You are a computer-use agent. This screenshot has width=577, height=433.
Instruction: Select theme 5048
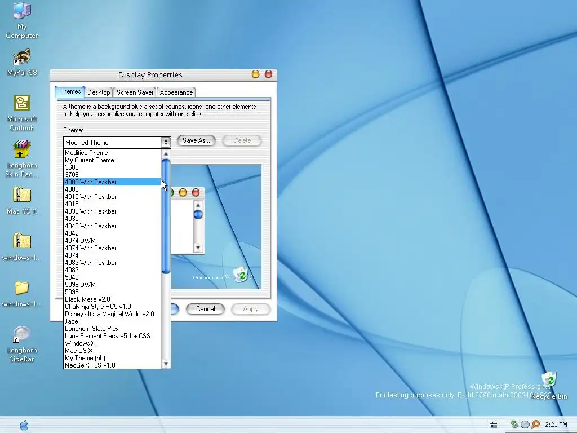click(x=113, y=277)
